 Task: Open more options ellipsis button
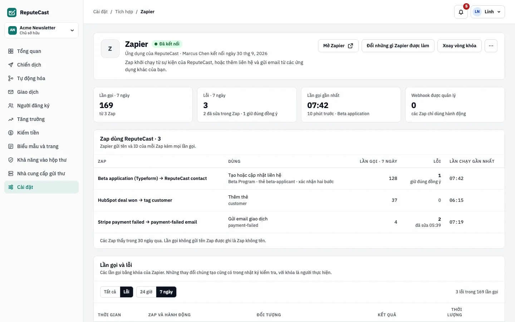coord(491,46)
